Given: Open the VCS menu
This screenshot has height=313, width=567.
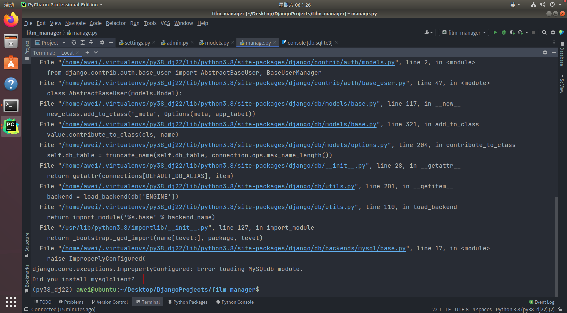Looking at the screenshot, I should point(165,23).
